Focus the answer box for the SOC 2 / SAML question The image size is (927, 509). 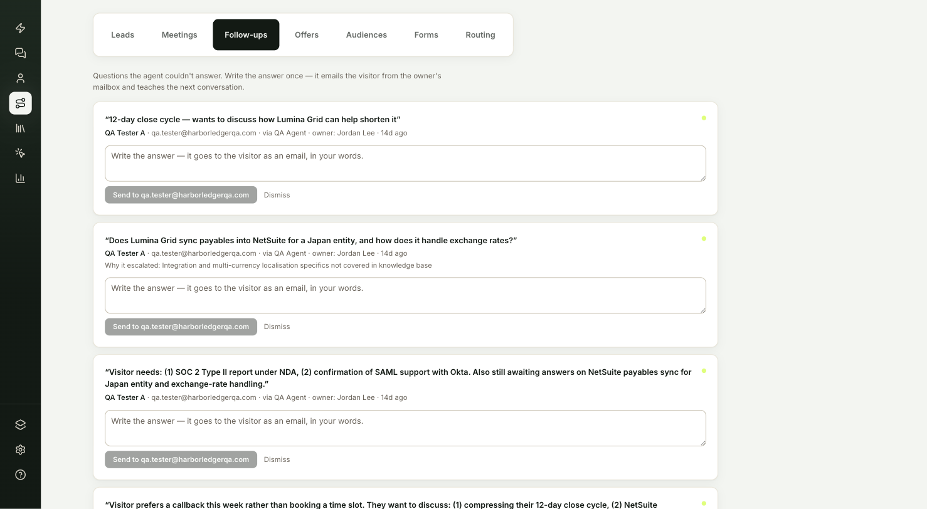click(405, 428)
